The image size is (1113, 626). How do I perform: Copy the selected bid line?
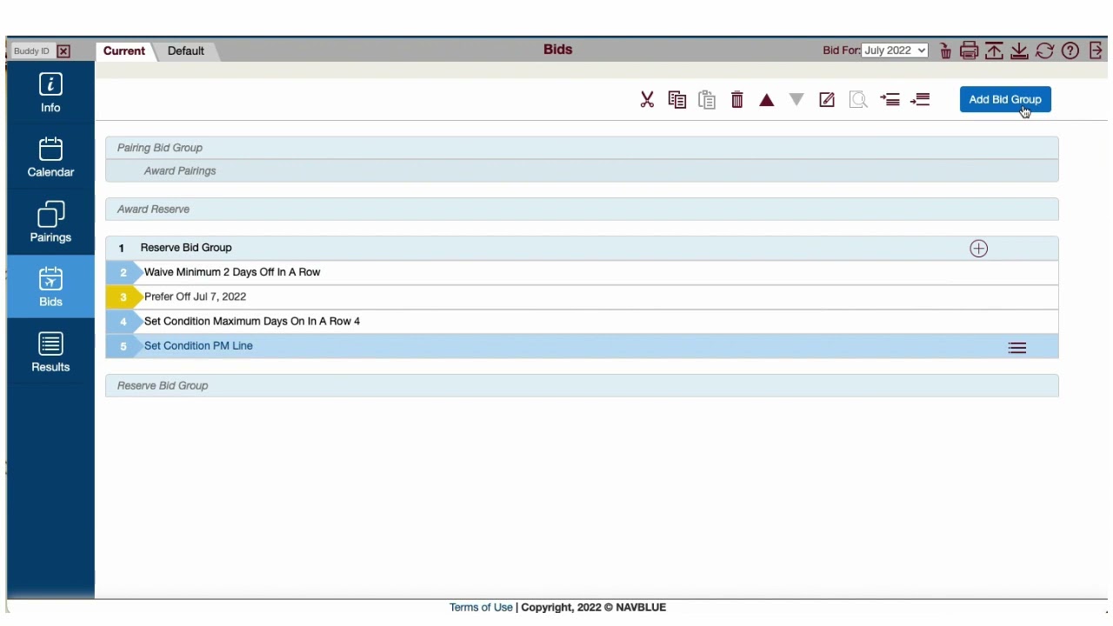pos(677,100)
